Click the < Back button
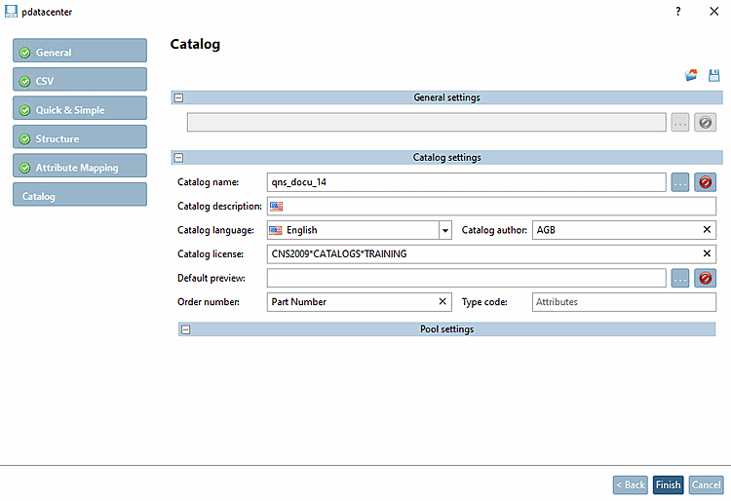 [631, 484]
